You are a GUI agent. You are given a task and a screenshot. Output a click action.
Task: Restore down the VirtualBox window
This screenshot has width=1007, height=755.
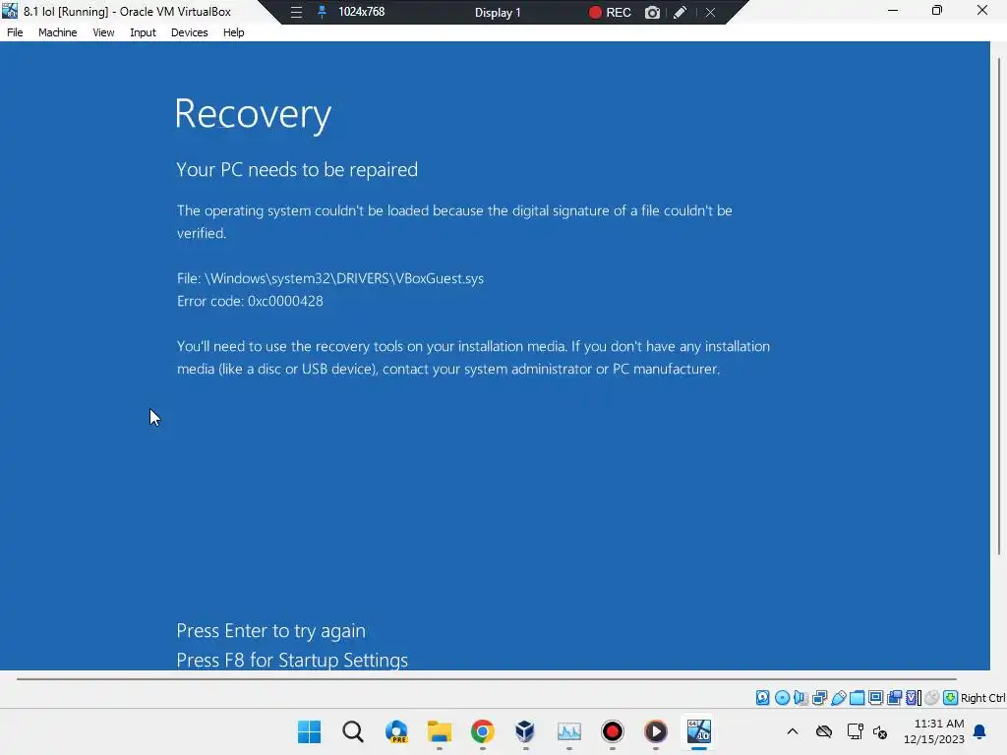click(x=937, y=11)
